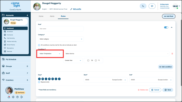Click the logout icon

22,97
